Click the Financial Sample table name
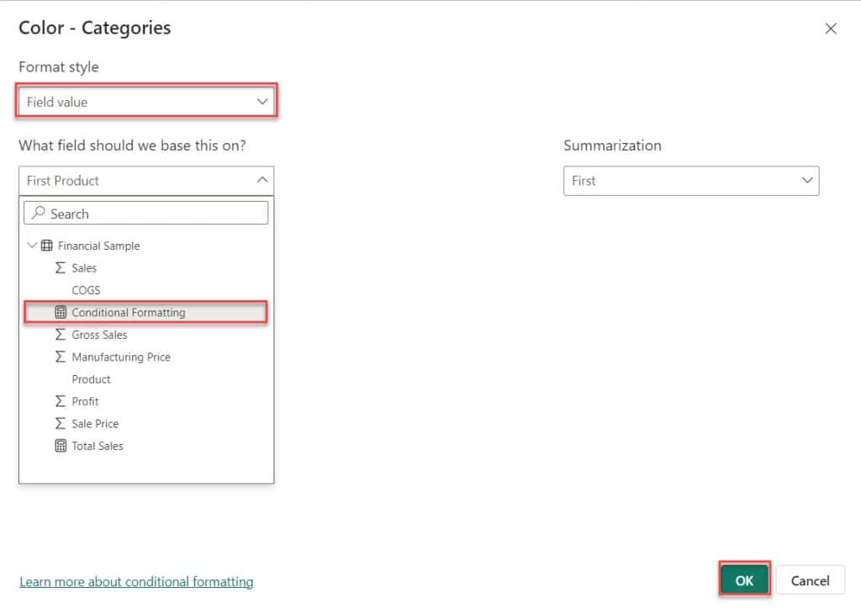 [x=99, y=246]
